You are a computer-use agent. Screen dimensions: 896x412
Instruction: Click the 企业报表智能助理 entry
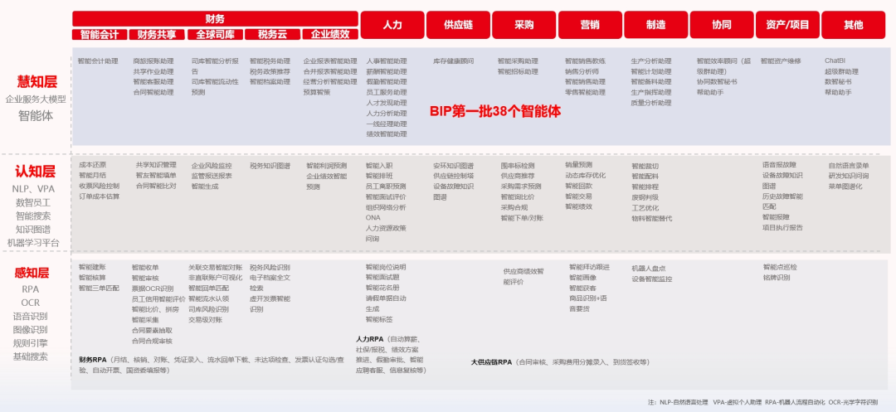(x=330, y=61)
